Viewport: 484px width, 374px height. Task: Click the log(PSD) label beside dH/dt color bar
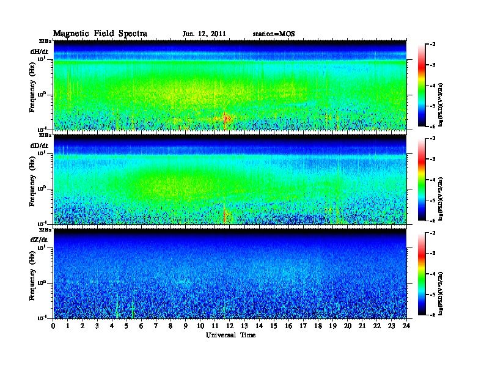click(441, 105)
